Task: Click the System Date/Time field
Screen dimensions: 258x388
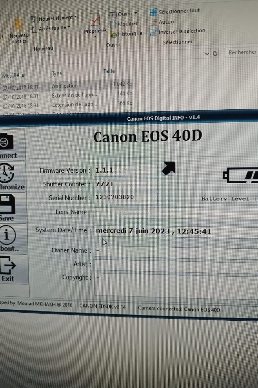Action: (176, 231)
